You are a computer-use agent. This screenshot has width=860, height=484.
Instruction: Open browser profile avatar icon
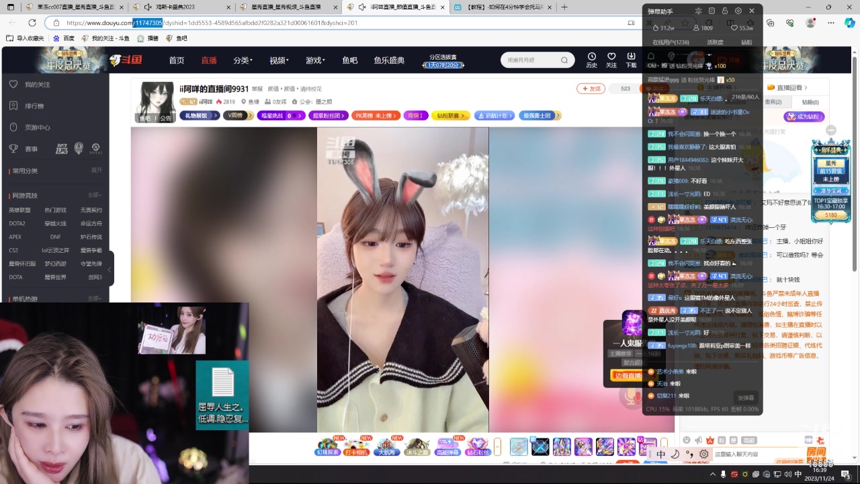click(810, 23)
